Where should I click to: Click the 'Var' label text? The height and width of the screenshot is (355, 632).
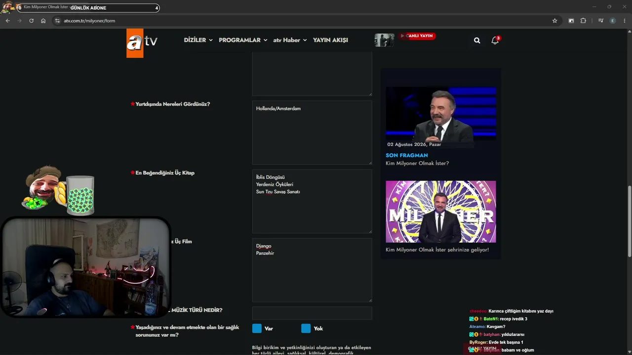point(269,328)
